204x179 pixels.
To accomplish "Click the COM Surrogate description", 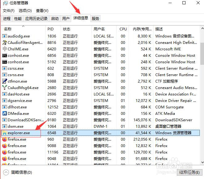I will click(169, 107).
